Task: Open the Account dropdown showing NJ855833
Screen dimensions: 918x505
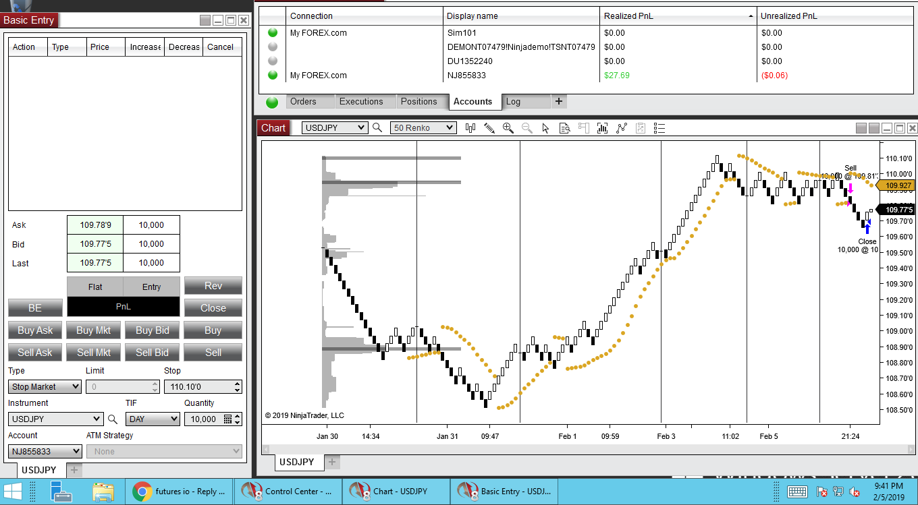Action: click(x=45, y=452)
